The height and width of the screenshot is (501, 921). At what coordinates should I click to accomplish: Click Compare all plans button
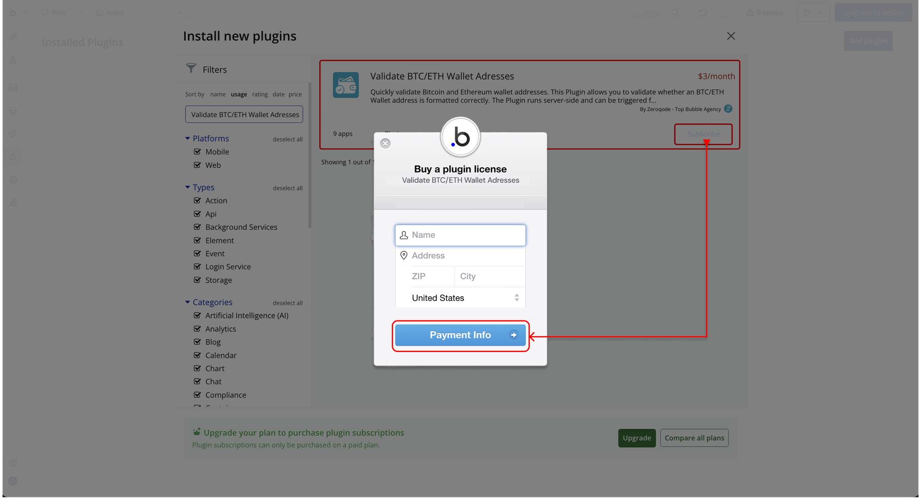tap(694, 438)
